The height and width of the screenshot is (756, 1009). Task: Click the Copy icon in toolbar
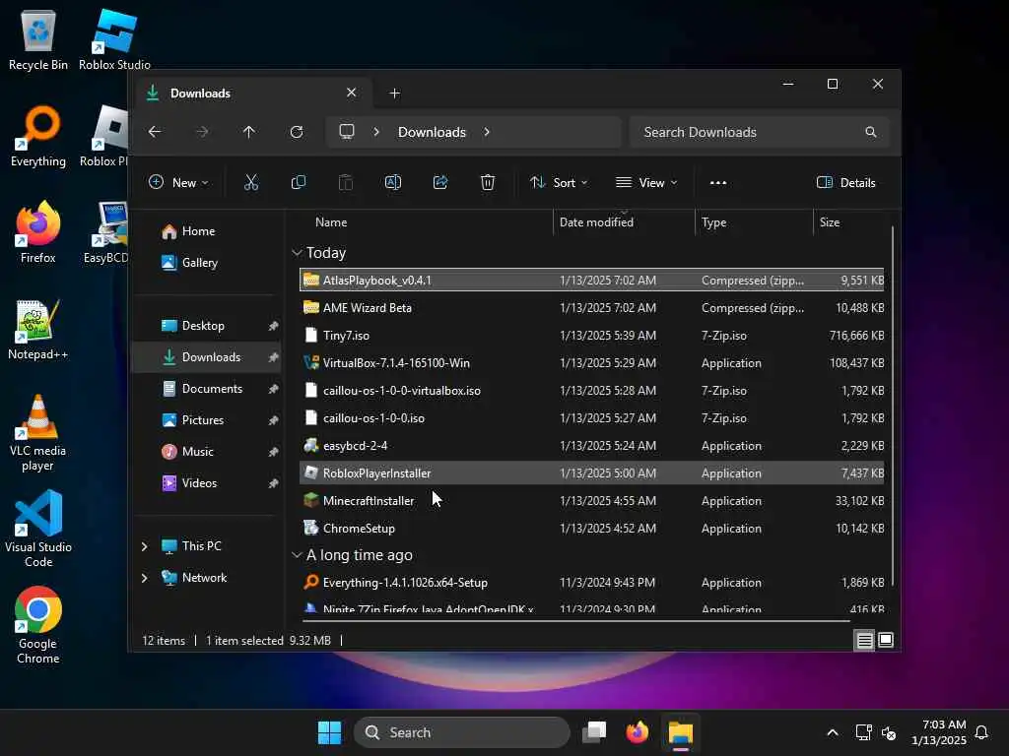click(298, 182)
